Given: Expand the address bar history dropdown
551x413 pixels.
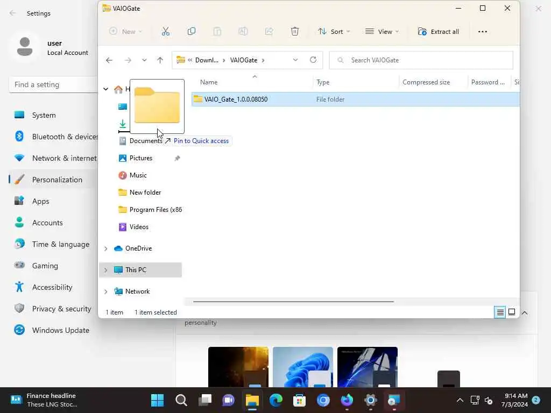Looking at the screenshot, I should [x=295, y=60].
